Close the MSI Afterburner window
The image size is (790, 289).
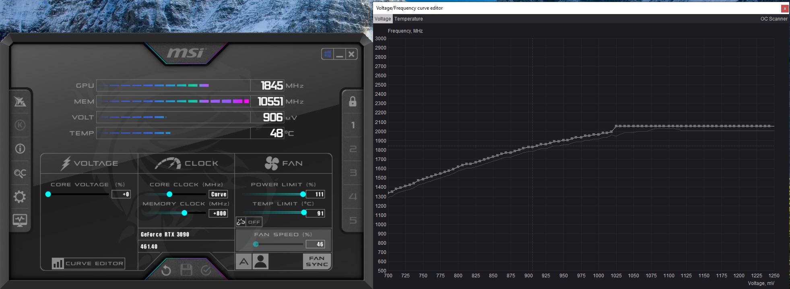[x=351, y=54]
